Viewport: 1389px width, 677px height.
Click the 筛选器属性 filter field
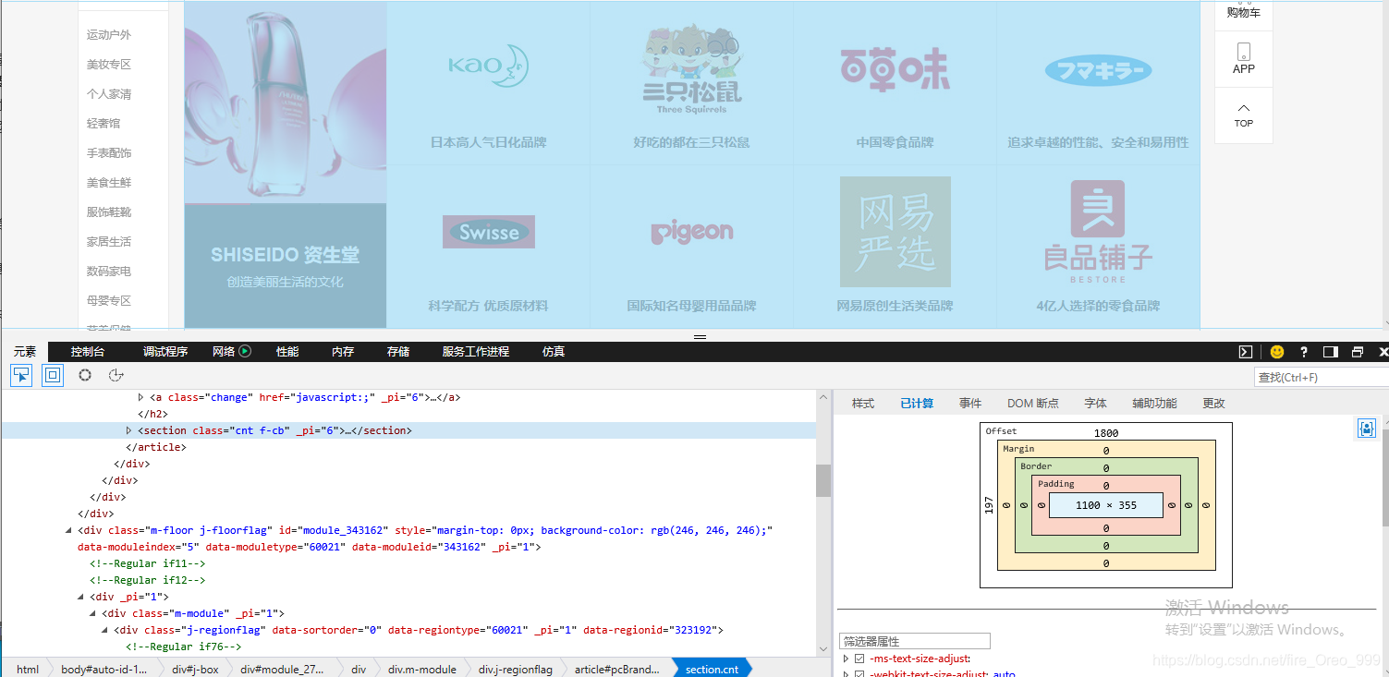pos(914,641)
